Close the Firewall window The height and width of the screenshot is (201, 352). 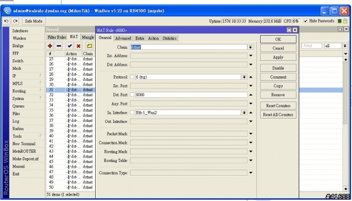coord(346,29)
